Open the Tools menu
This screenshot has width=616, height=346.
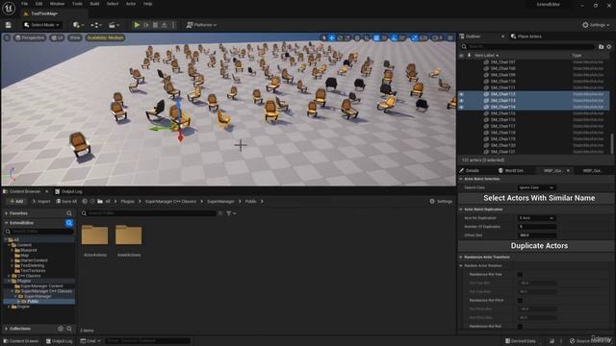point(77,4)
